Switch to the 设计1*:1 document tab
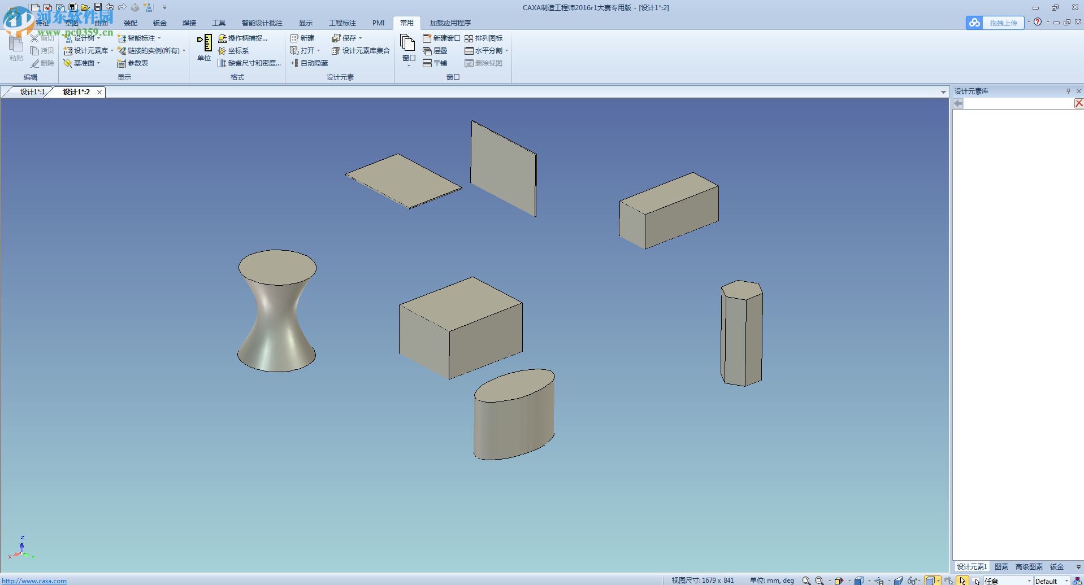 pos(31,92)
